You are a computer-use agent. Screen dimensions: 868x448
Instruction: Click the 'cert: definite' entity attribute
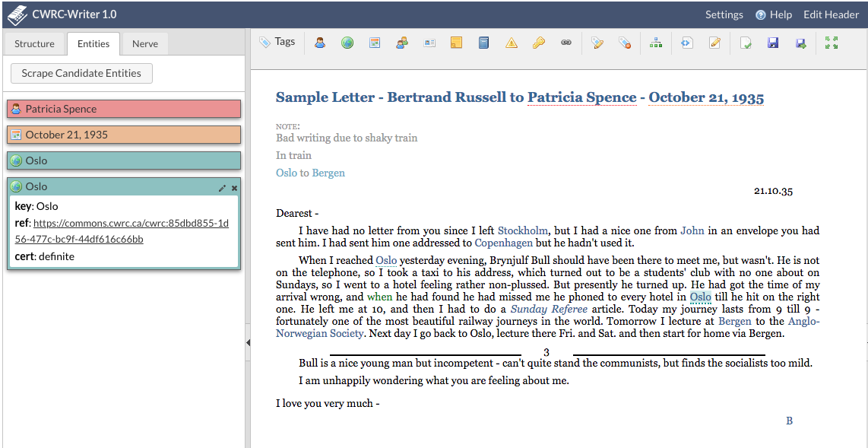(44, 256)
